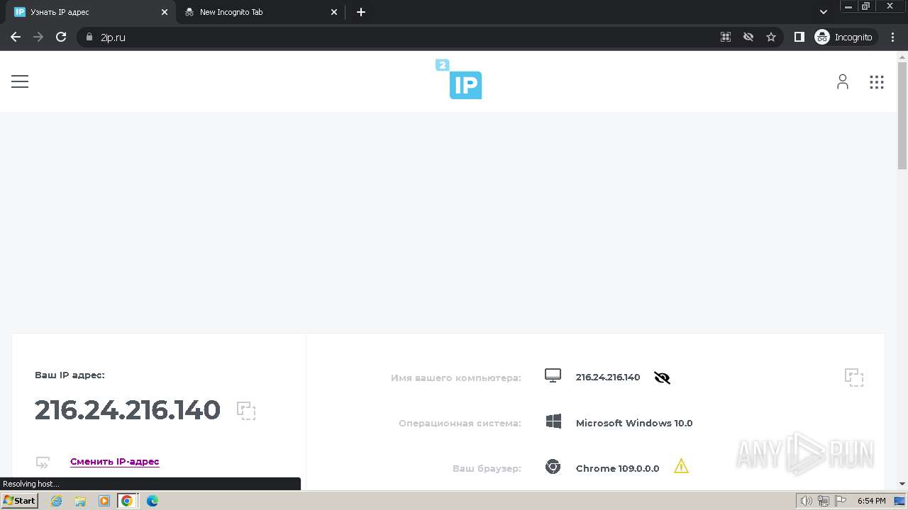Viewport: 908px width, 510px height.
Task: Click the Операционная система label
Action: pos(460,424)
